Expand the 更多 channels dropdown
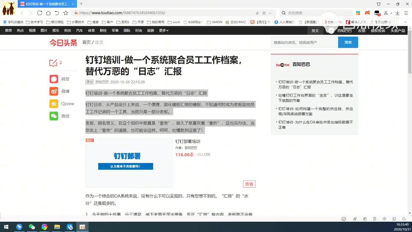412x232 pixels. pyautogui.click(x=164, y=30)
